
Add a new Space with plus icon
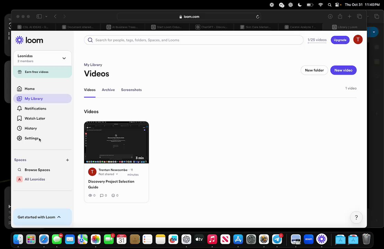point(67,160)
